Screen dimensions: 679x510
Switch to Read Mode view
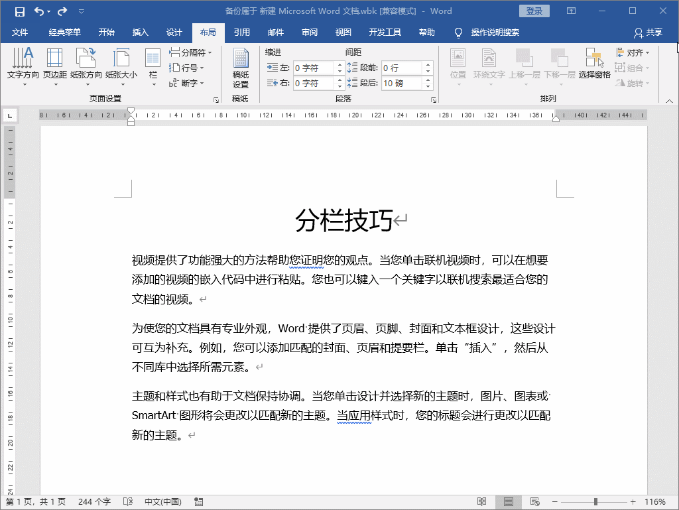click(x=481, y=502)
